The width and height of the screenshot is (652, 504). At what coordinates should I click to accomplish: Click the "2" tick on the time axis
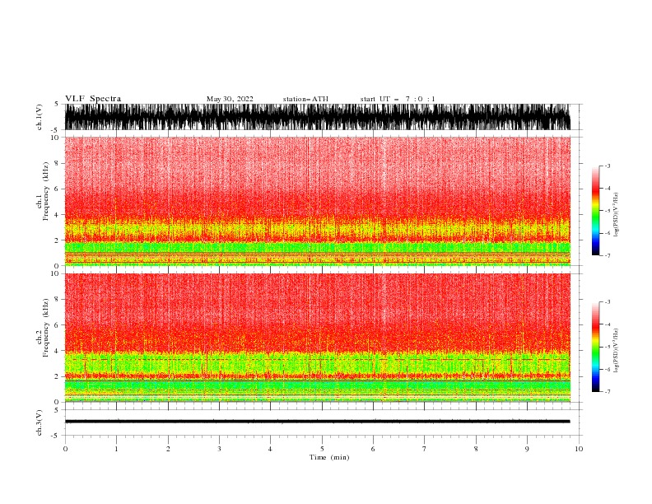[x=168, y=449]
